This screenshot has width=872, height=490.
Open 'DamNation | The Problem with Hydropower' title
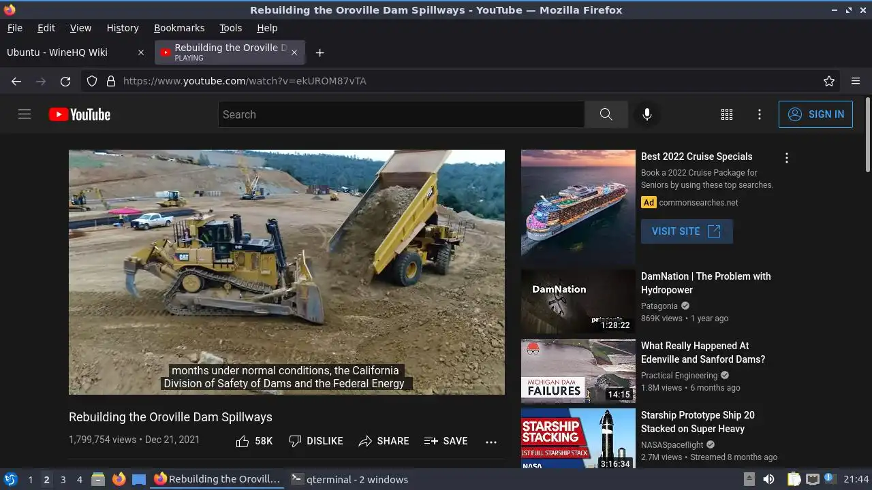point(706,283)
